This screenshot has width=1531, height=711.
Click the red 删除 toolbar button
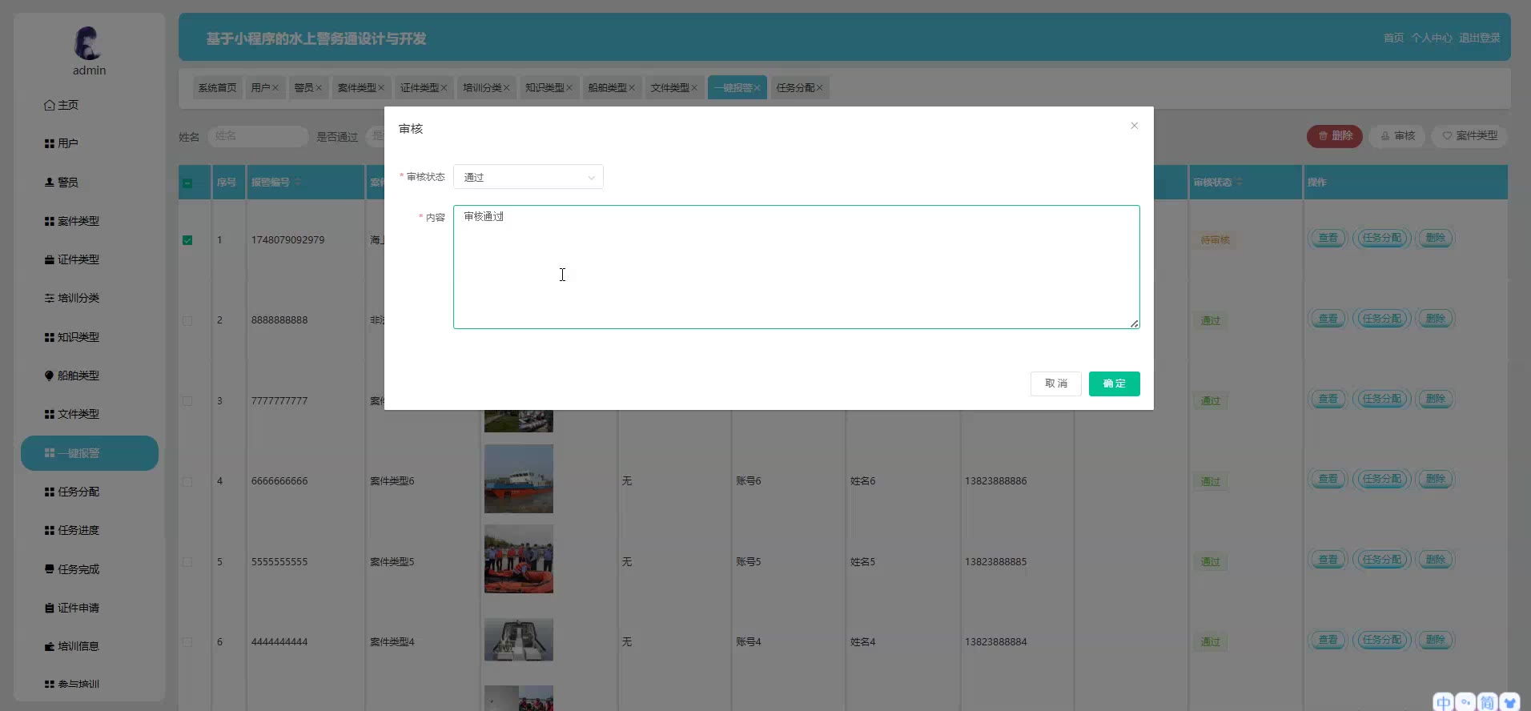[1335, 136]
